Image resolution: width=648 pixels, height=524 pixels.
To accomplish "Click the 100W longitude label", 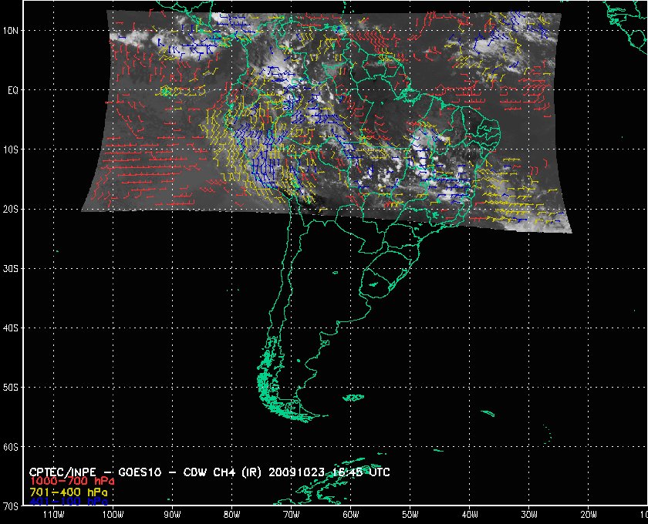I will [113, 515].
